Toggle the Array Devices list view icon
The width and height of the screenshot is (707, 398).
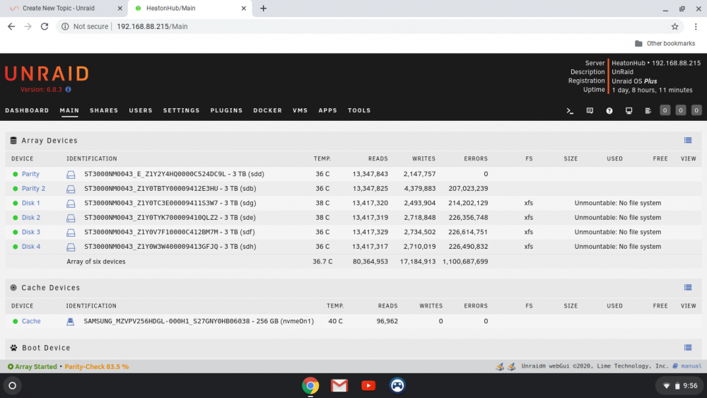point(688,140)
